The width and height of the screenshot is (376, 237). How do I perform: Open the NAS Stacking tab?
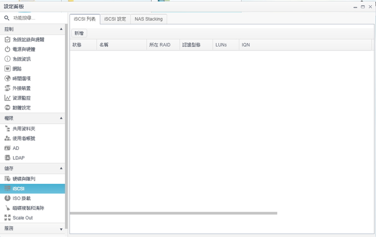pyautogui.click(x=149, y=19)
